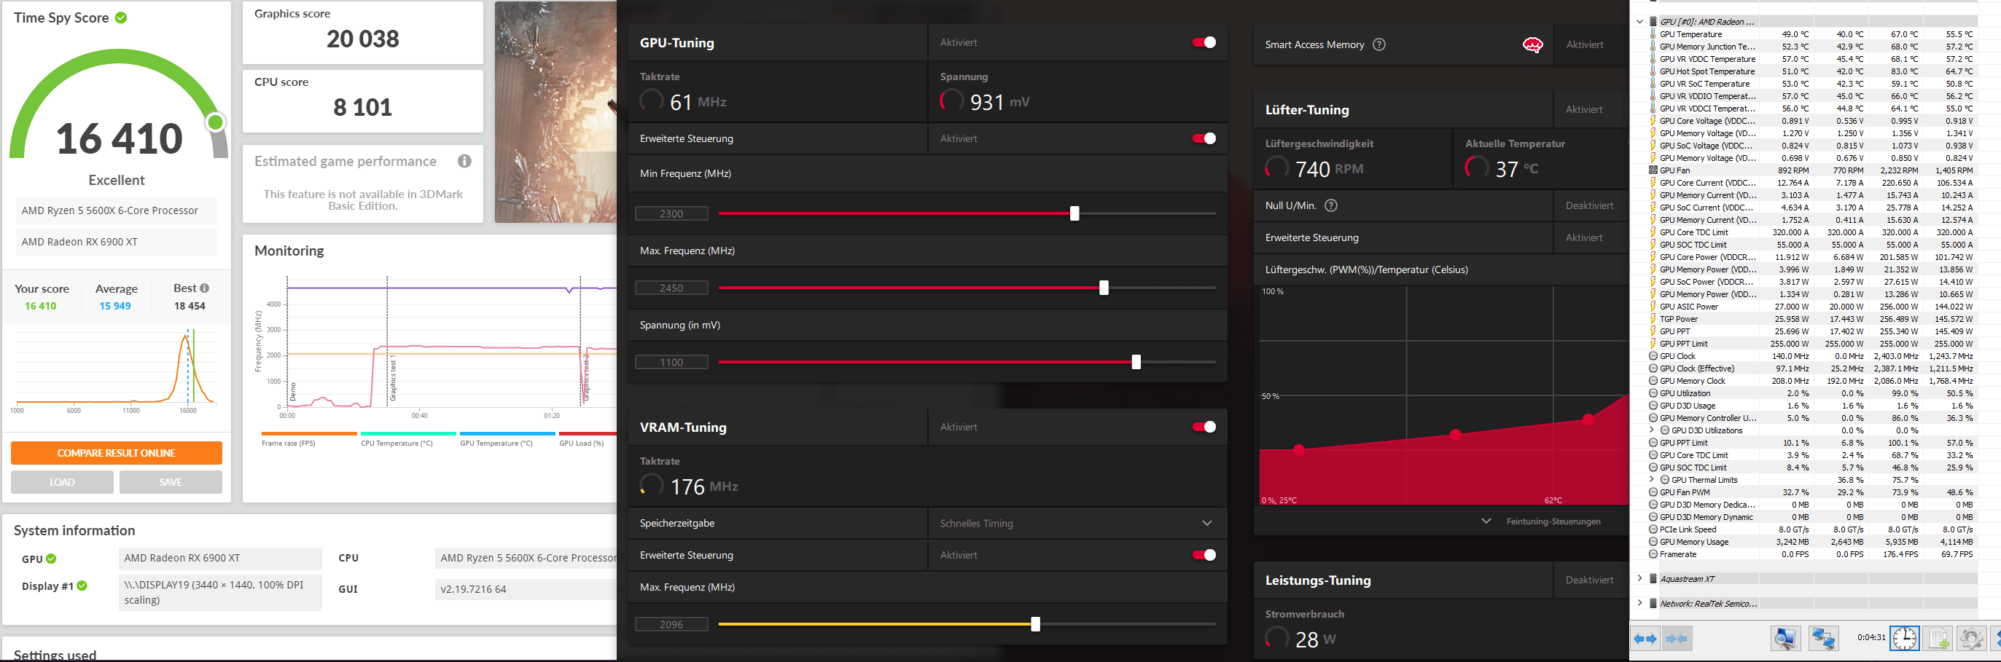The width and height of the screenshot is (2001, 662).
Task: Click leftmost fan curve control point
Action: (1299, 449)
